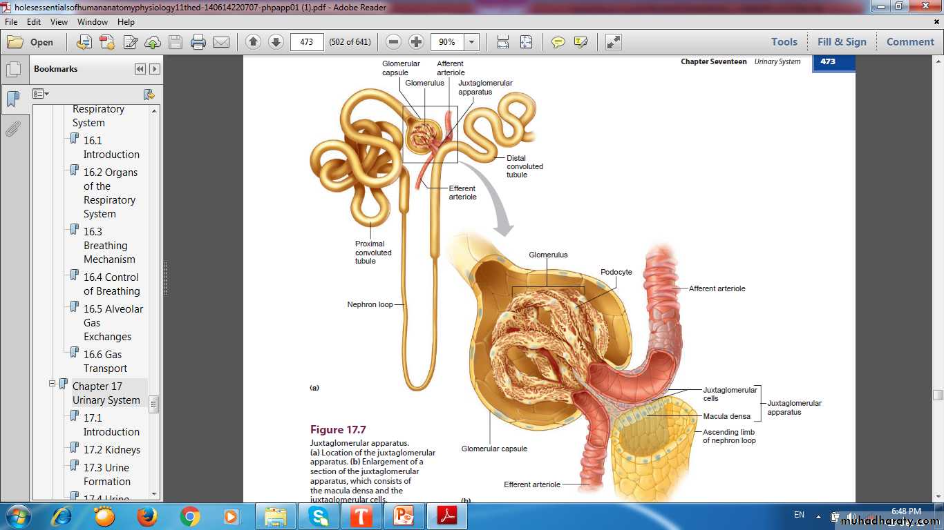Open the Attachments paperclip panel
944x530 pixels.
(x=12, y=129)
